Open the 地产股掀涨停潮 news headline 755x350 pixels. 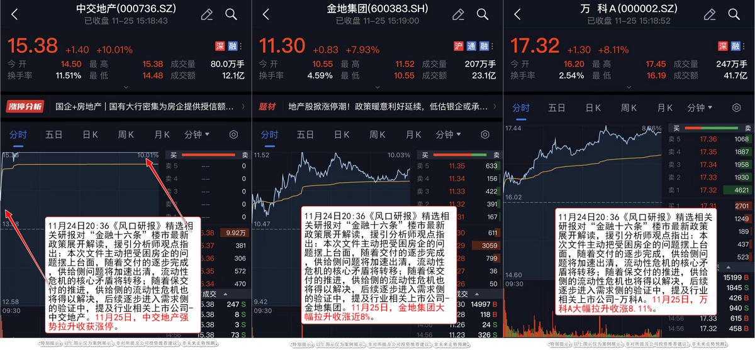pyautogui.click(x=388, y=106)
